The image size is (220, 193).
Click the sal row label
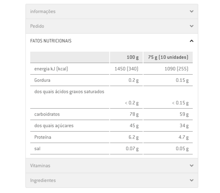[x=37, y=149]
